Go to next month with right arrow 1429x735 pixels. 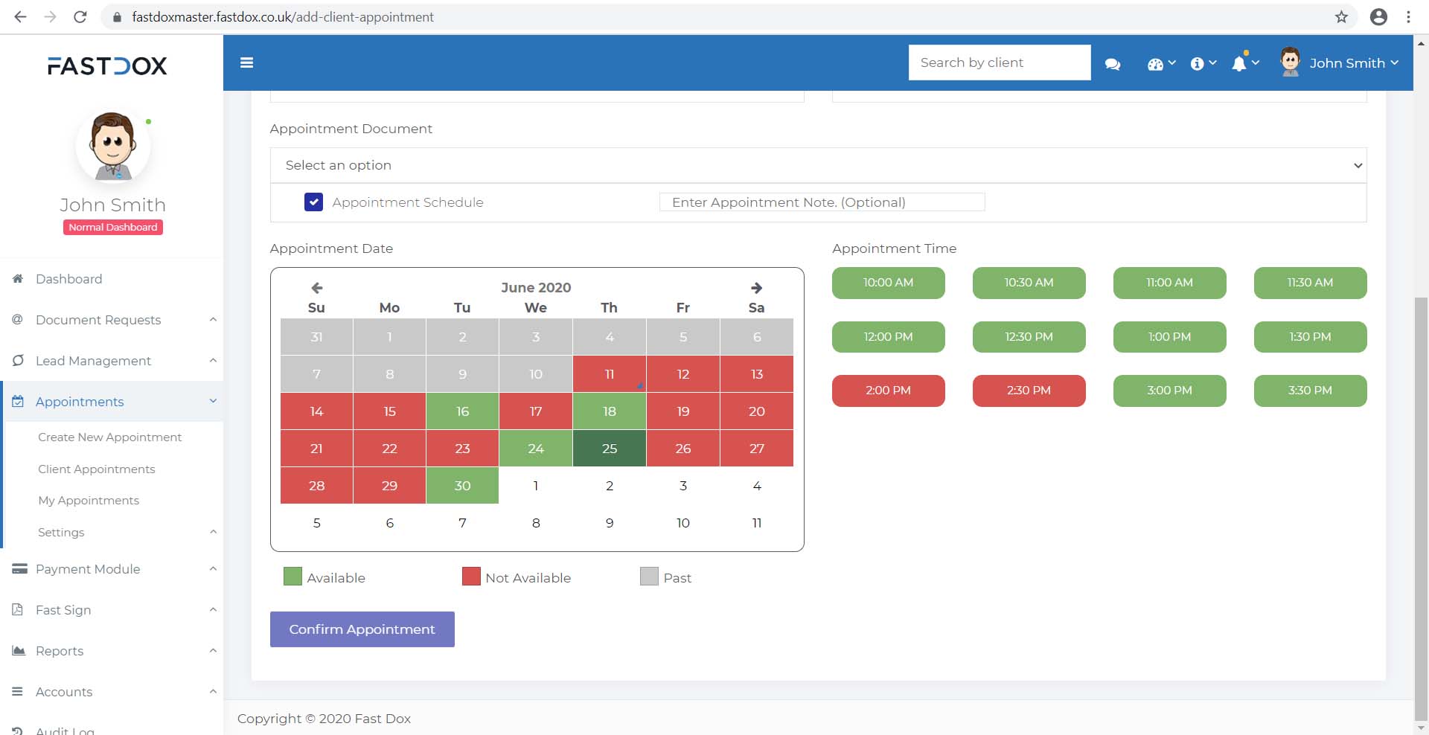tap(756, 288)
